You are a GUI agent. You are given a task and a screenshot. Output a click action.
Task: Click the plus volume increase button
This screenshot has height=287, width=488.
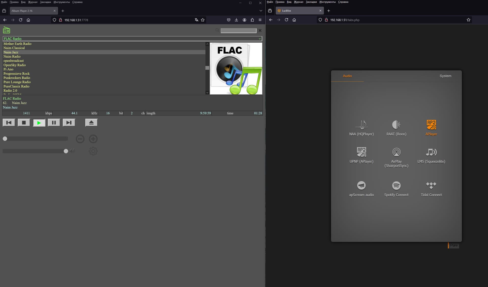click(93, 139)
